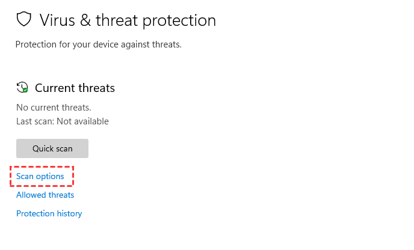The image size is (414, 250).
Task: Click the 'Last scan: Not available' text
Action: (63, 121)
